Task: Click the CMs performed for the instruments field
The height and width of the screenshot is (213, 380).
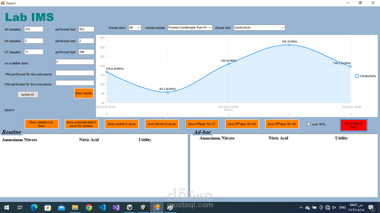Action: [75, 83]
